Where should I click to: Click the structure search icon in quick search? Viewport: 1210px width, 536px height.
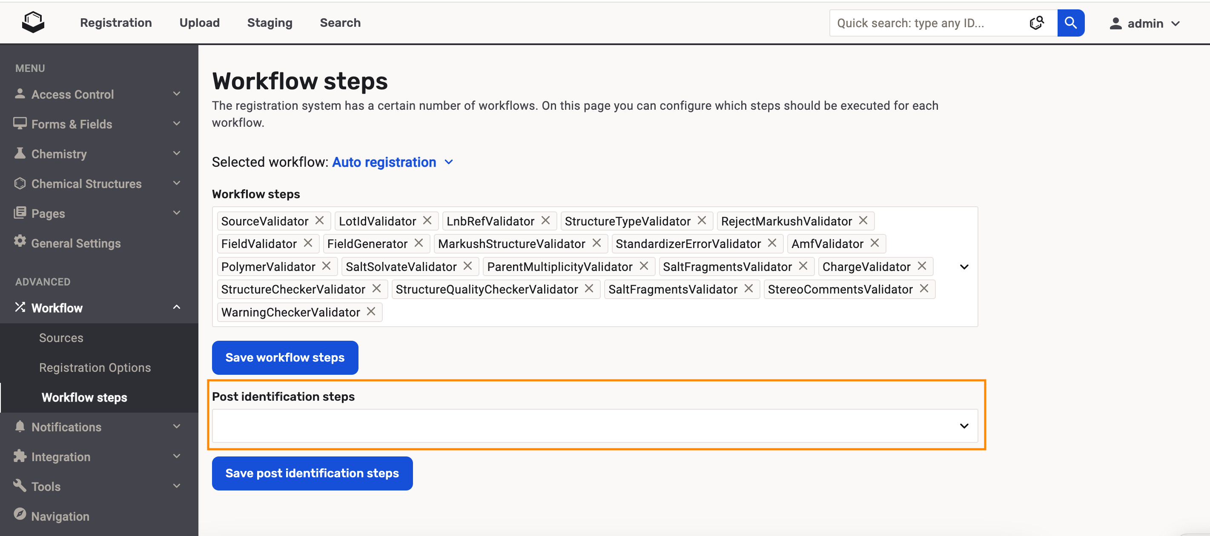coord(1036,23)
